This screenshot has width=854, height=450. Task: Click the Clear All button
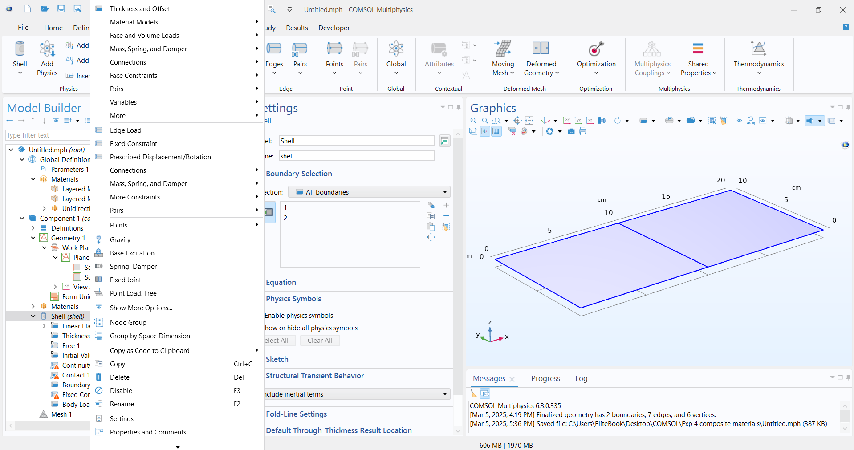coord(320,341)
